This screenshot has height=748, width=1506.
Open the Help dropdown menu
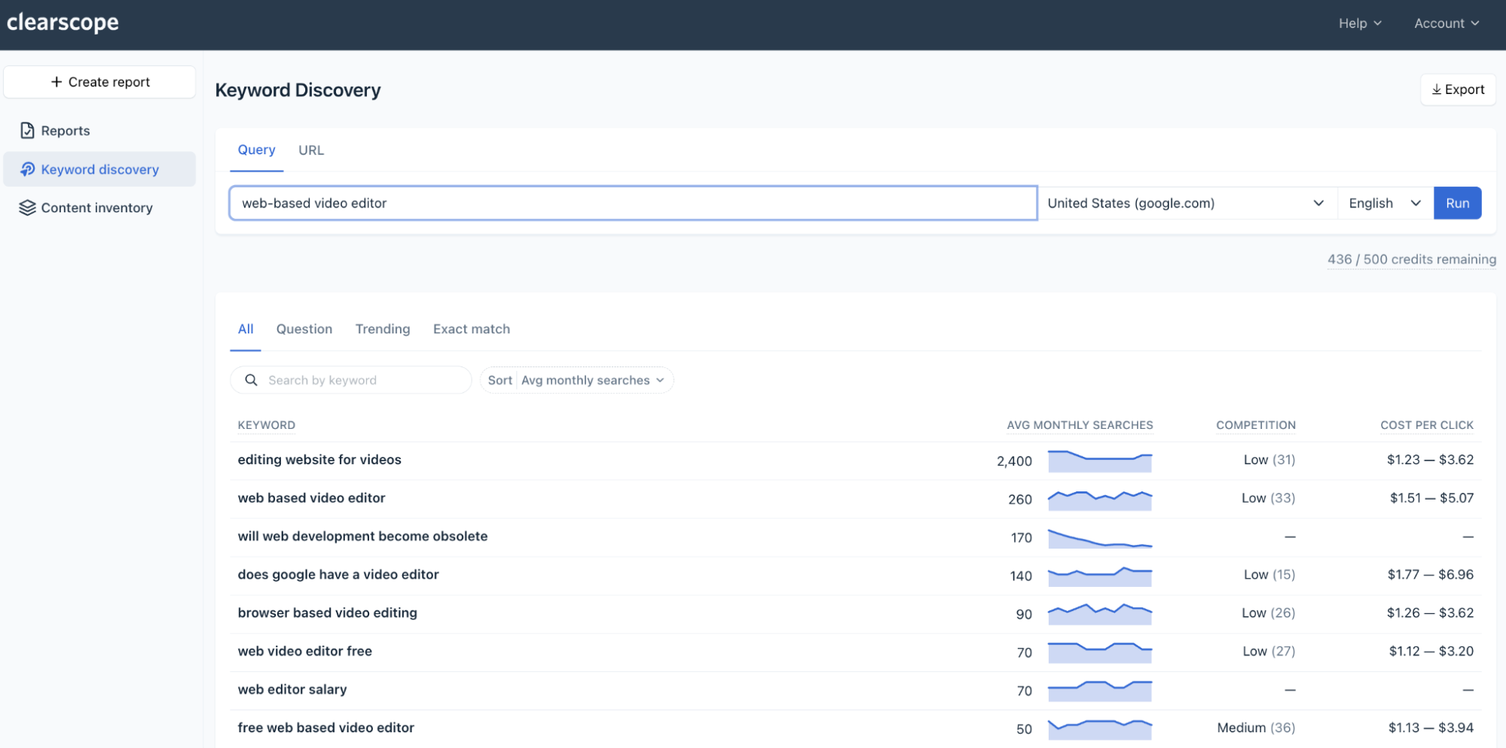point(1359,23)
